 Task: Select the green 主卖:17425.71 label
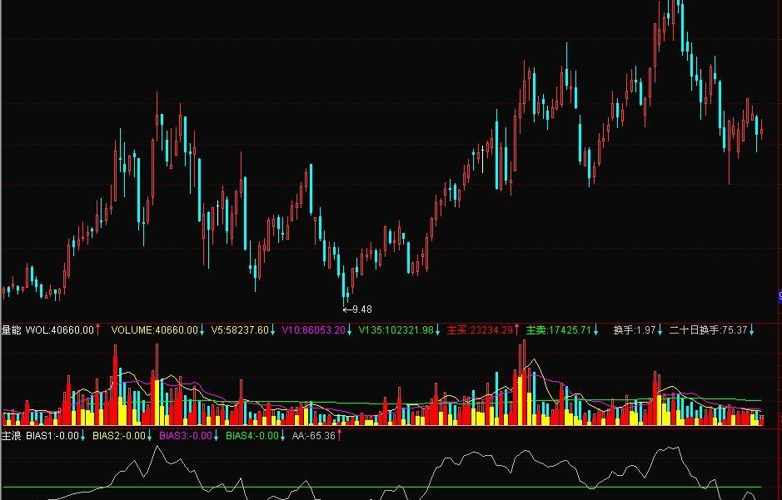[559, 329]
